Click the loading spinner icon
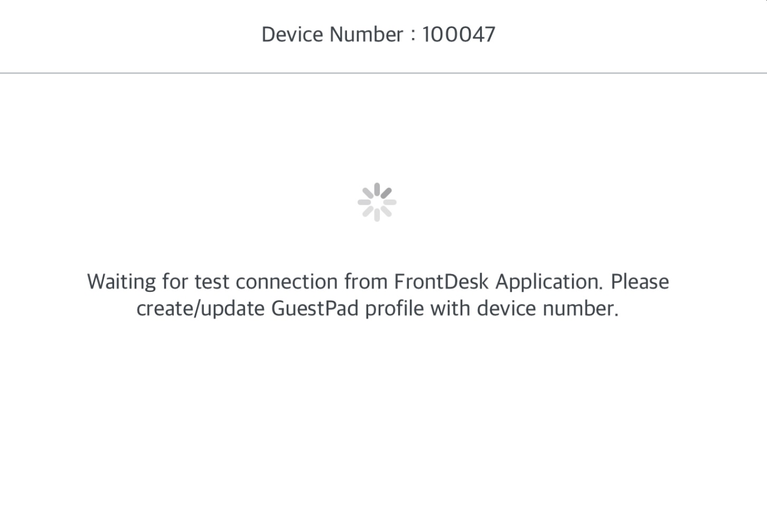Image resolution: width=767 pixels, height=530 pixels. (377, 202)
